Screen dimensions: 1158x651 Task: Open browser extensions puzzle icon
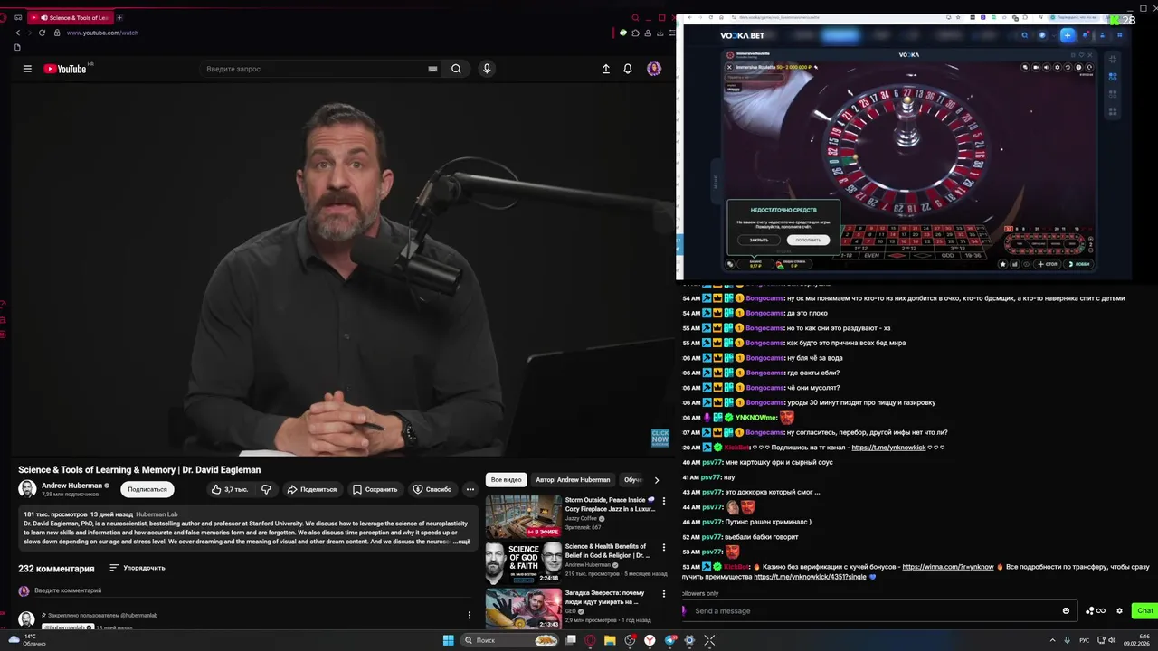pos(636,33)
